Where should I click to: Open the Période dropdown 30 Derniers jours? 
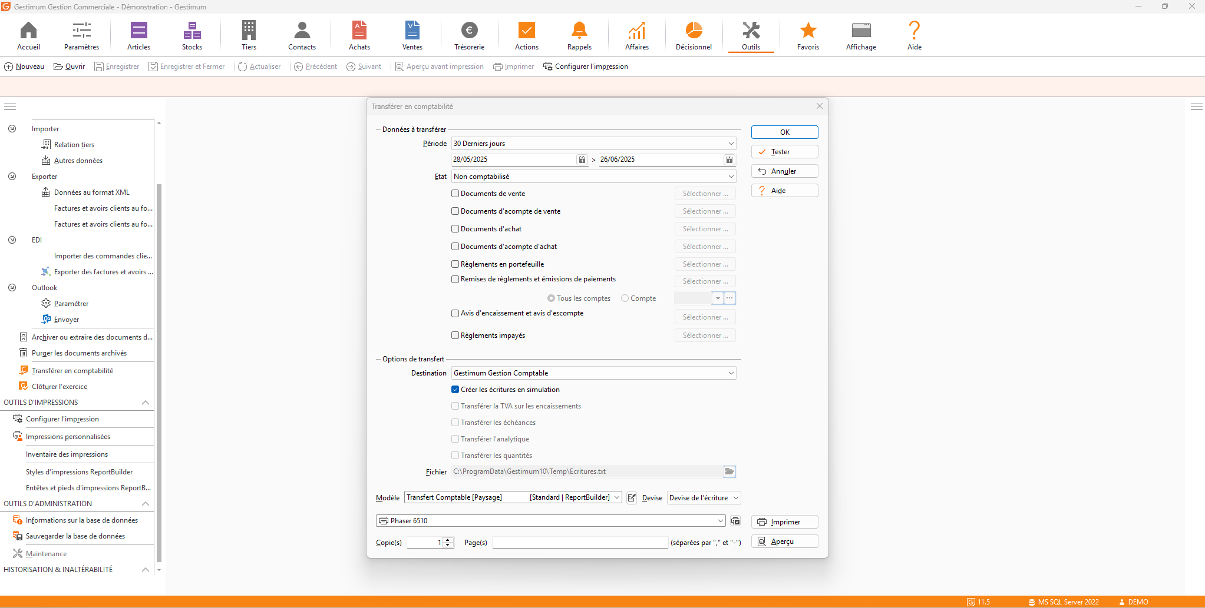point(593,144)
